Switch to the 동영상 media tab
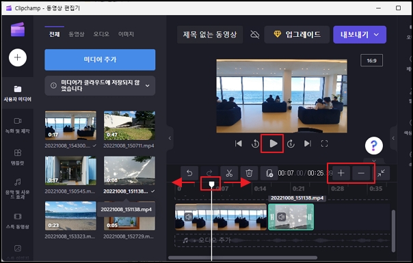The width and height of the screenshot is (413, 263). click(x=77, y=34)
